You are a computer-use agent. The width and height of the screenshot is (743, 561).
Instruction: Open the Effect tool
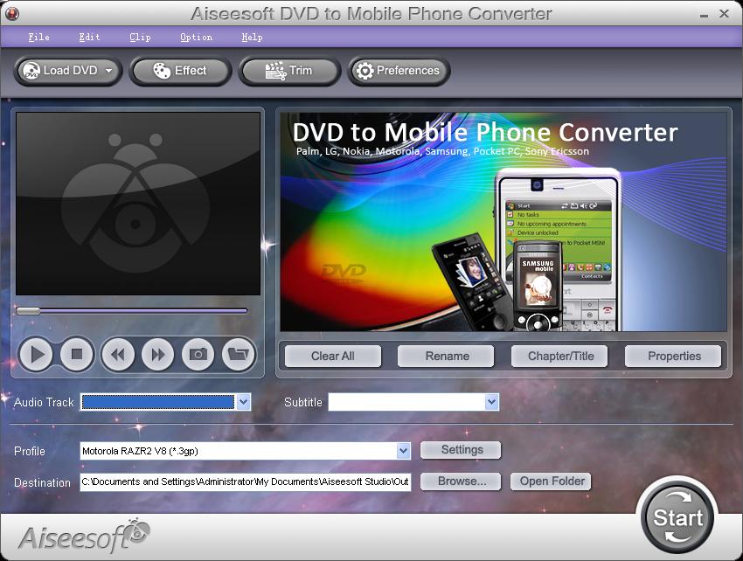tap(180, 71)
